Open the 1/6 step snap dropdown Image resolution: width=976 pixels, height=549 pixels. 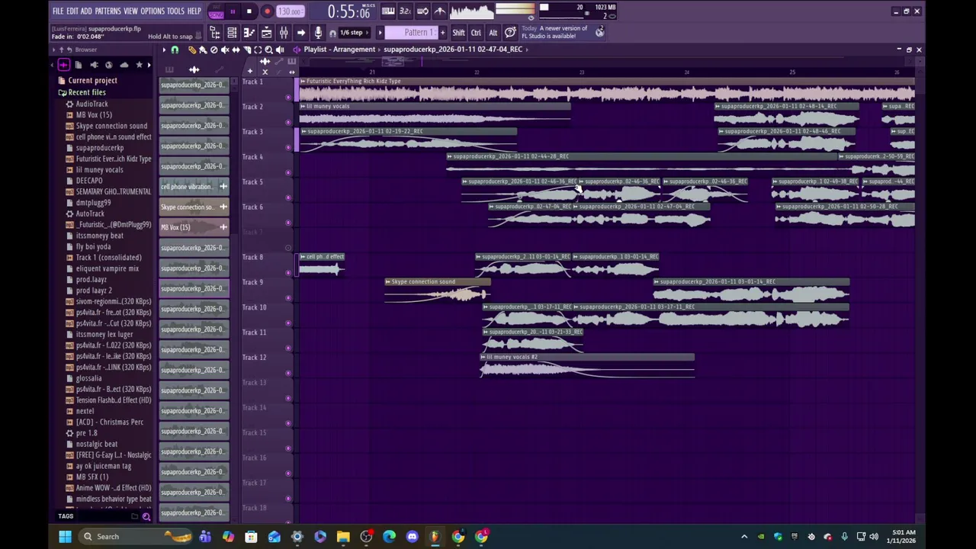click(x=355, y=33)
